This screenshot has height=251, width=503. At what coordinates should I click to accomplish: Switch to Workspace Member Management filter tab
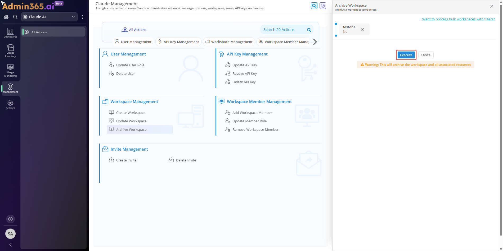point(284,42)
